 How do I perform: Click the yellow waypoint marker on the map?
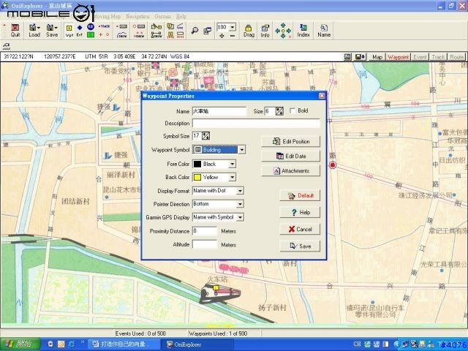(216, 287)
